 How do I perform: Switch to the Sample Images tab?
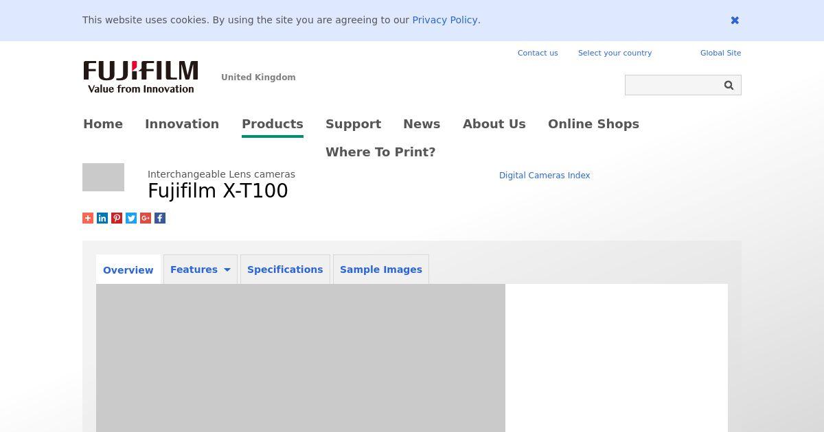click(x=381, y=269)
